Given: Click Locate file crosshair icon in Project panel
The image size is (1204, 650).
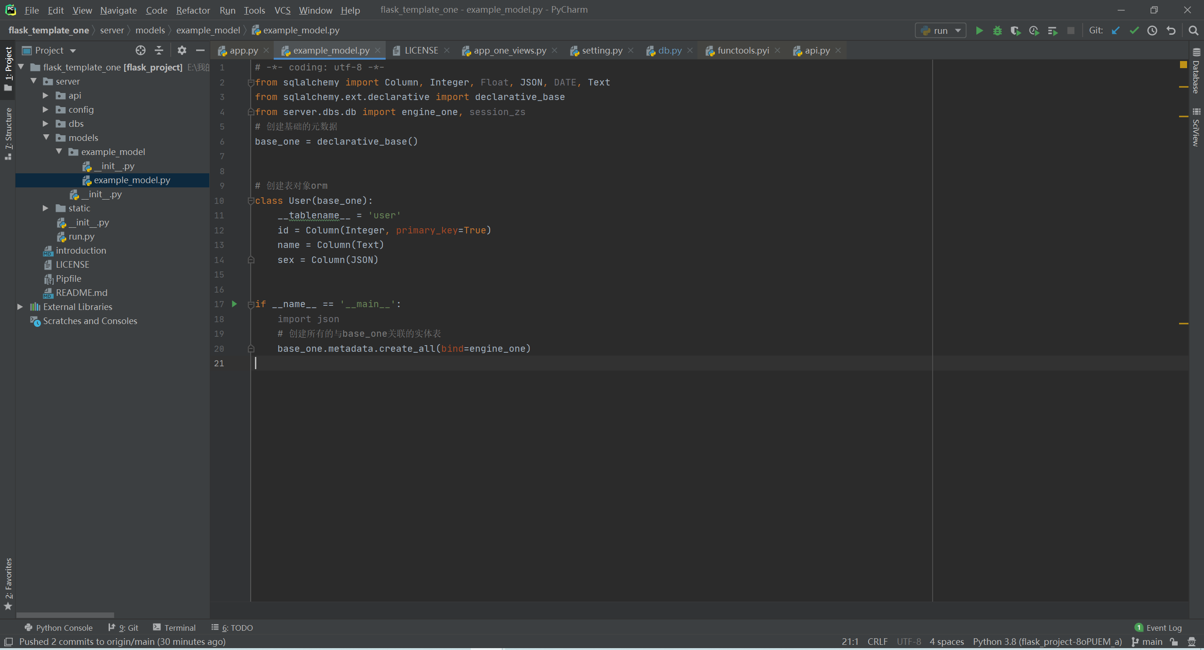Looking at the screenshot, I should tap(140, 50).
